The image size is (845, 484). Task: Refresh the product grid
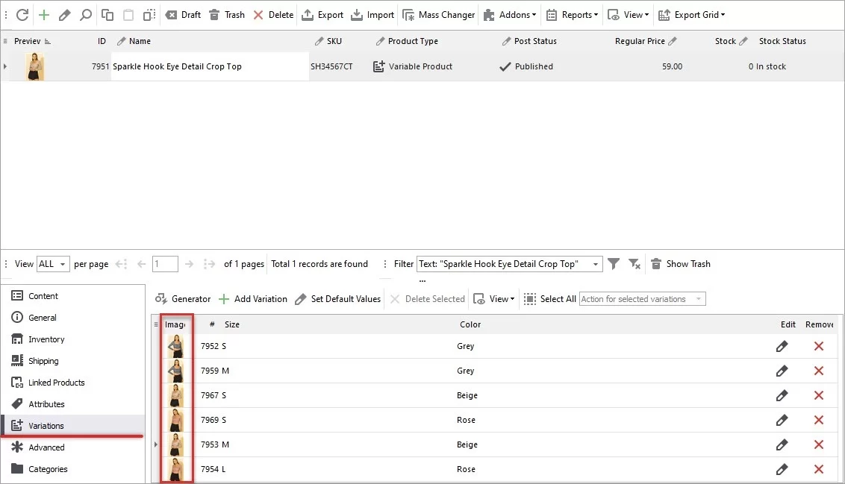pyautogui.click(x=22, y=14)
